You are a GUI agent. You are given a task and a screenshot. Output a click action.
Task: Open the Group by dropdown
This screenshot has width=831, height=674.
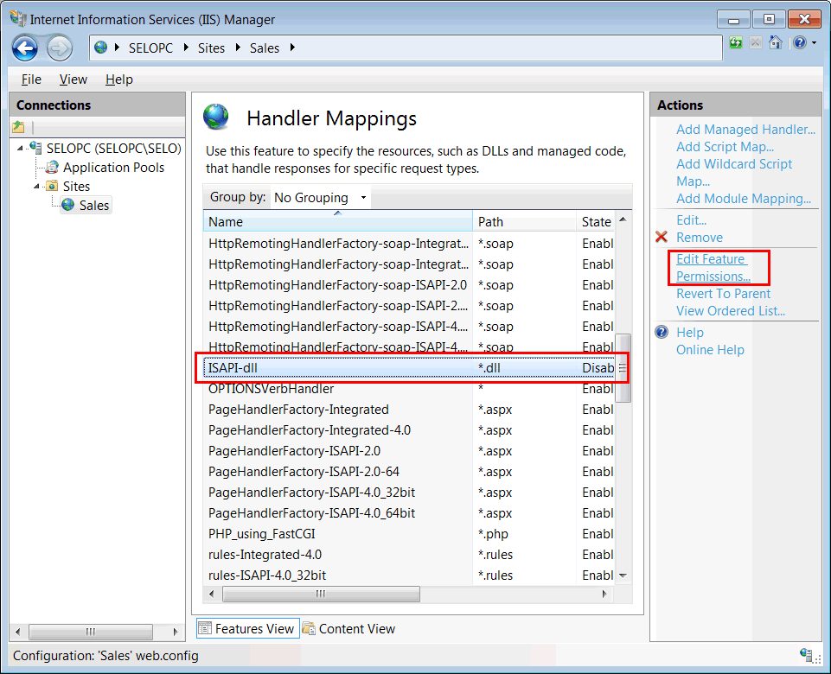click(x=320, y=198)
